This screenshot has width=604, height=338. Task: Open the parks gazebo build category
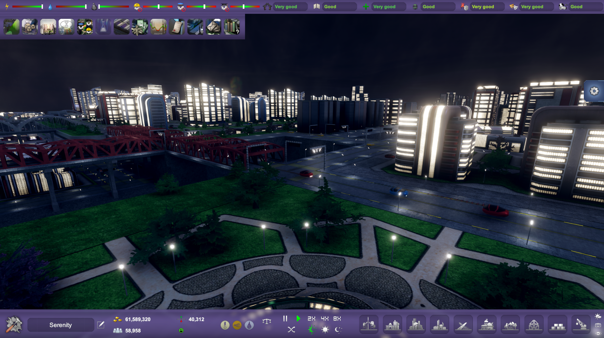[x=510, y=324]
